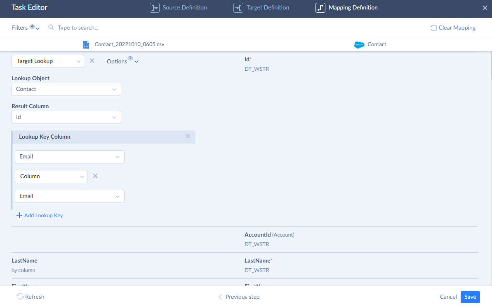492x307 pixels.
Task: Click Cancel to discard changes
Action: pos(448,297)
